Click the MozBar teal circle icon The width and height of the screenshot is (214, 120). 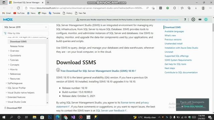coord(206,19)
